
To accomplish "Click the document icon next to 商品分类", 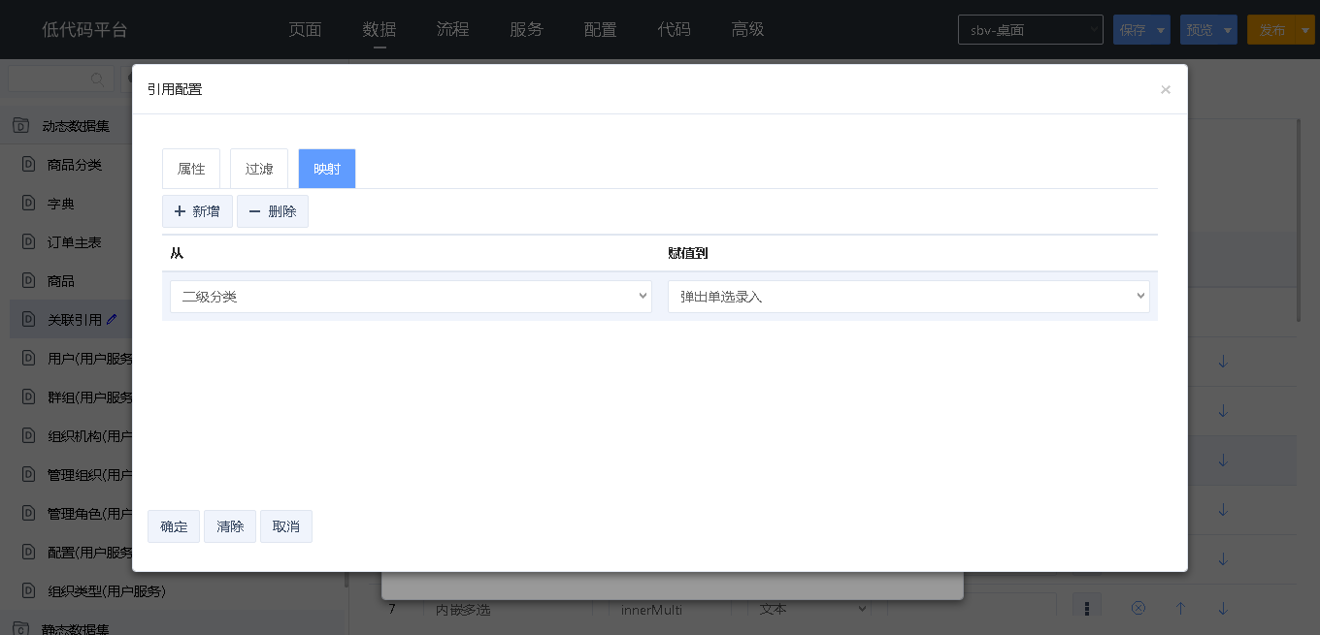I will 29,165.
